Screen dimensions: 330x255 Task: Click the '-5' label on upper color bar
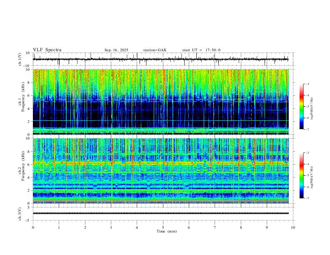[307, 107]
